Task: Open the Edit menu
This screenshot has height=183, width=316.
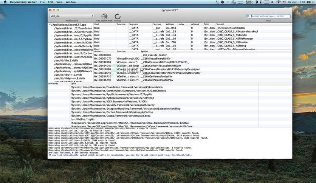Action: tap(50, 2)
